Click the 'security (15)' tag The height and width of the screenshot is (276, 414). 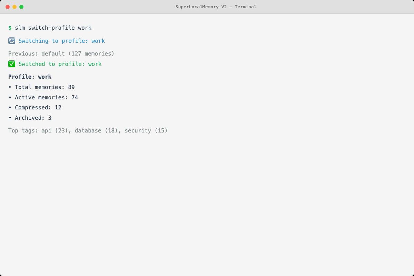pos(146,131)
